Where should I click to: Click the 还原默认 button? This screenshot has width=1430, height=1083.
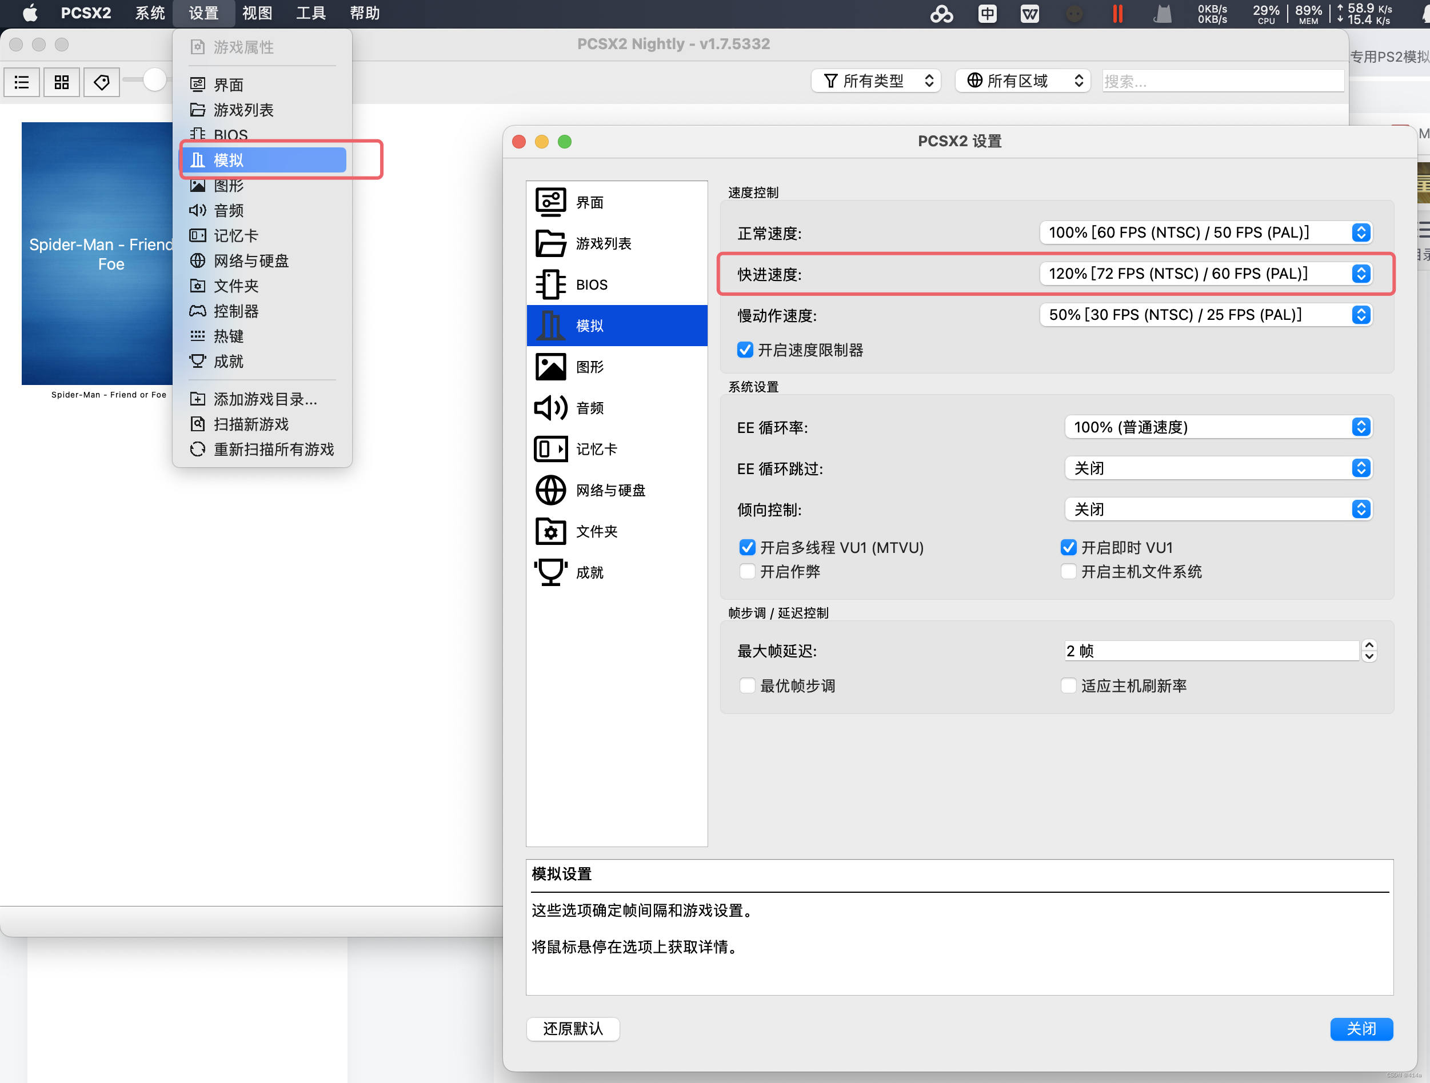click(573, 1029)
